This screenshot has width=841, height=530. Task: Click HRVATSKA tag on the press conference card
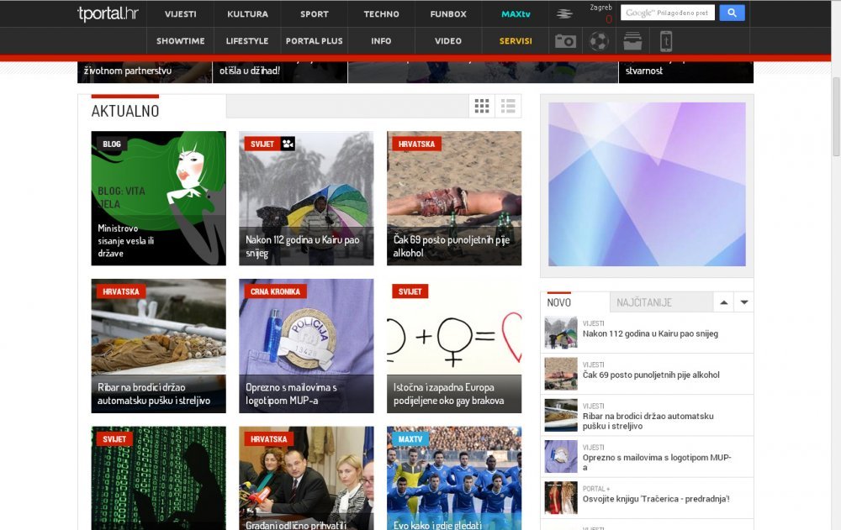[269, 439]
